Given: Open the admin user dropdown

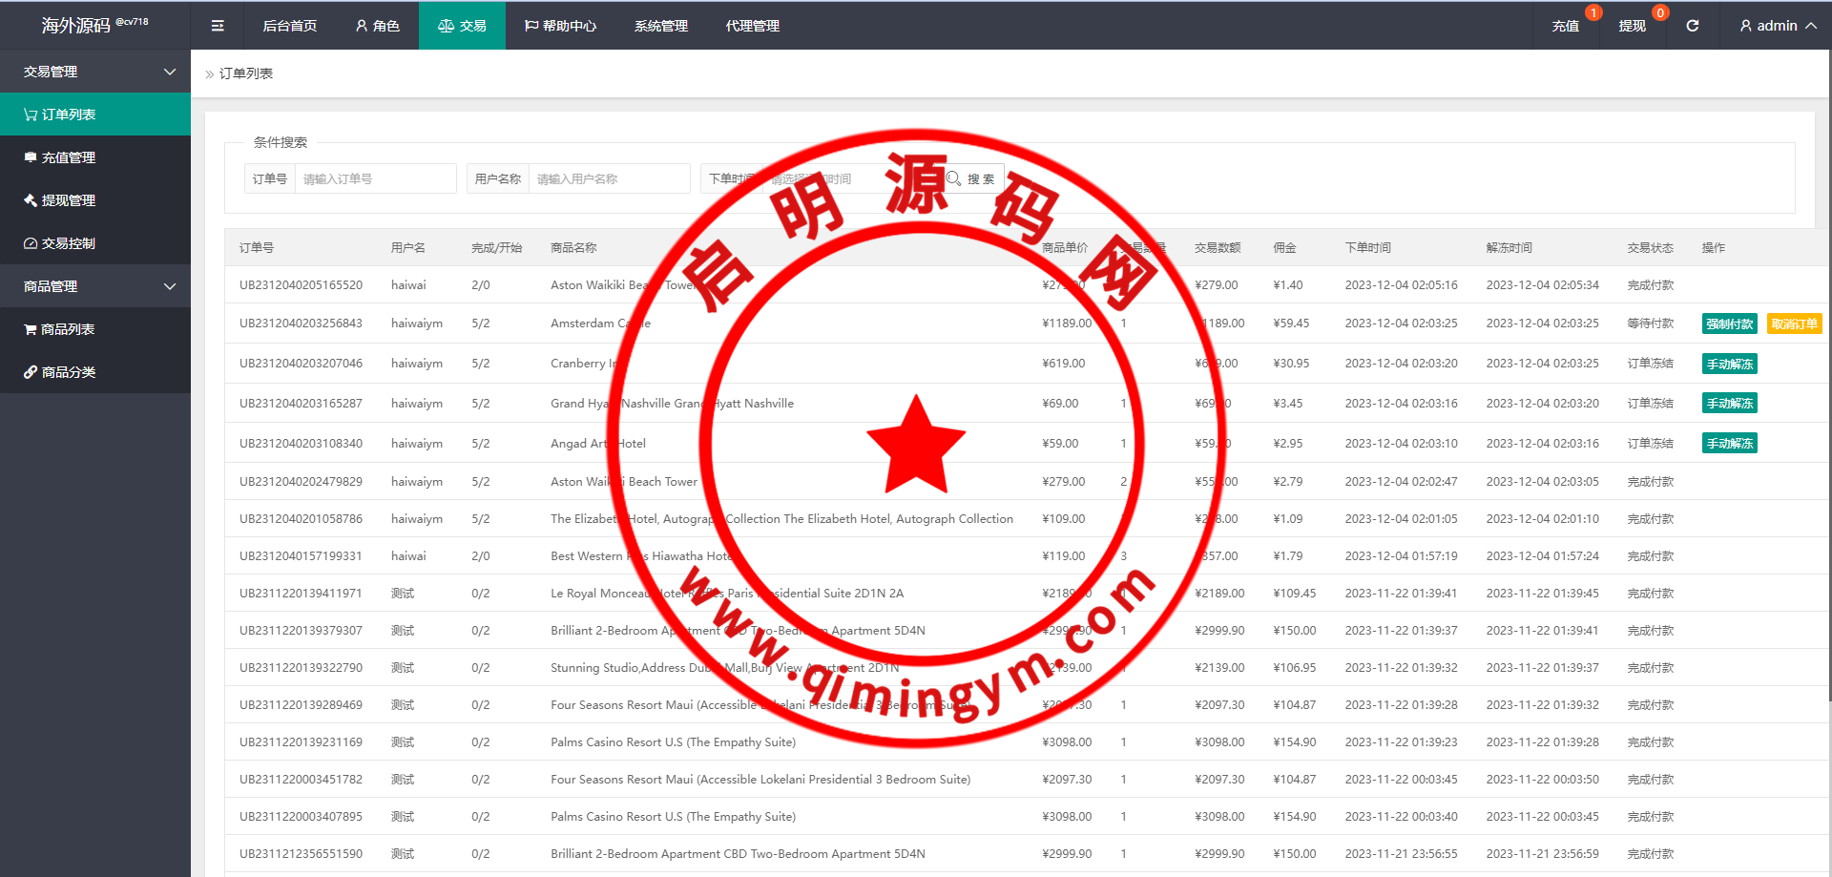Looking at the screenshot, I should pos(1777,26).
